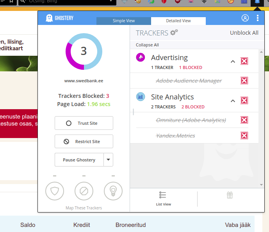Unblock Adobe Audience Manager tracker
The width and height of the screenshot is (269, 232).
pyautogui.click(x=244, y=81)
